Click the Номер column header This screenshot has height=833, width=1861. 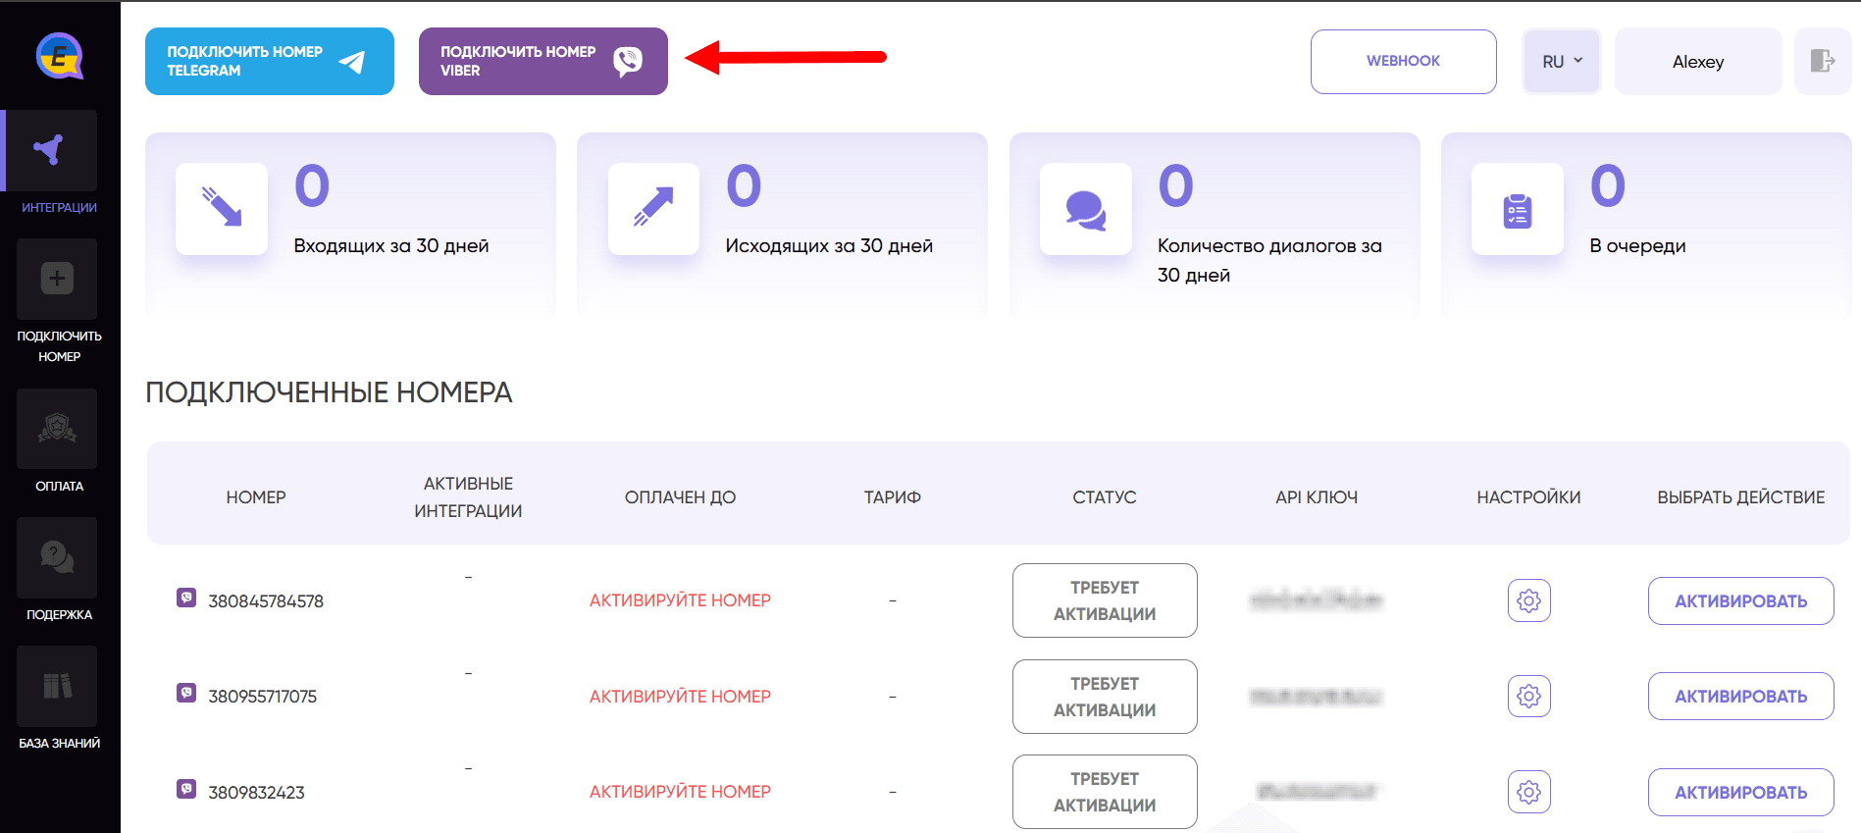click(x=256, y=497)
